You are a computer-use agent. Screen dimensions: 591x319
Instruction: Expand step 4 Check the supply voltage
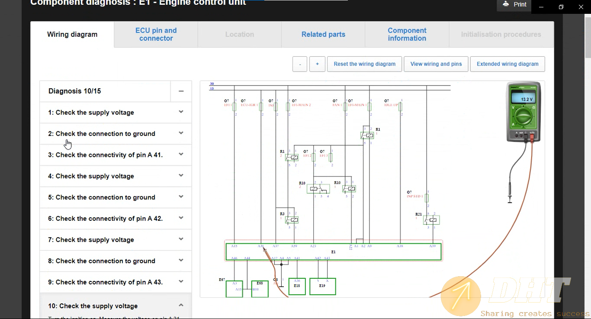pyautogui.click(x=116, y=176)
